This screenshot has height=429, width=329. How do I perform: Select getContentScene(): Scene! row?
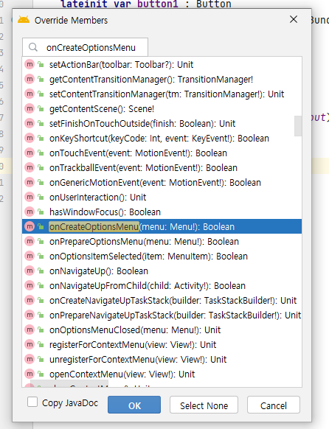tap(162, 109)
